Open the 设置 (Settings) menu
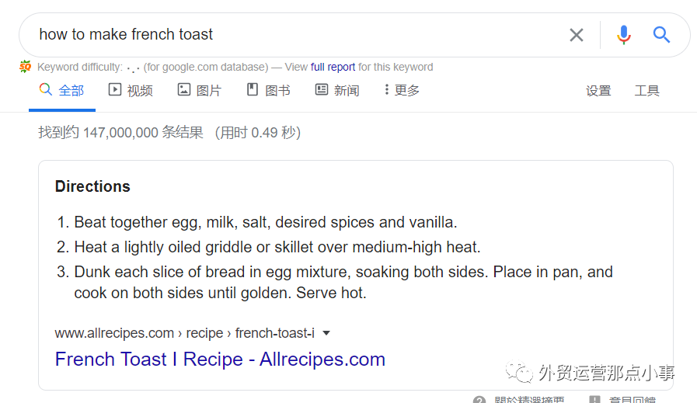The image size is (697, 403). 598,91
